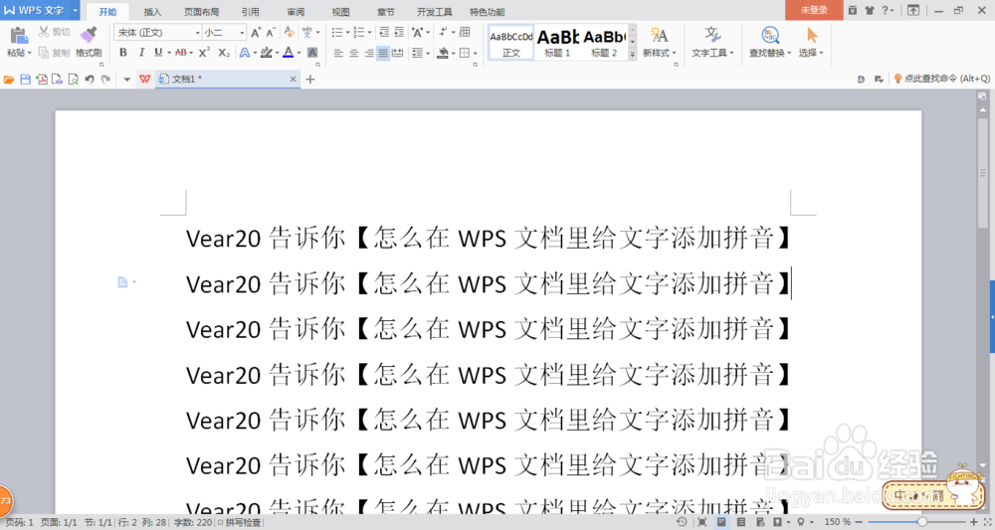Viewport: 995px width, 530px height.
Task: Clear formatting with the eraser icon
Action: click(290, 33)
